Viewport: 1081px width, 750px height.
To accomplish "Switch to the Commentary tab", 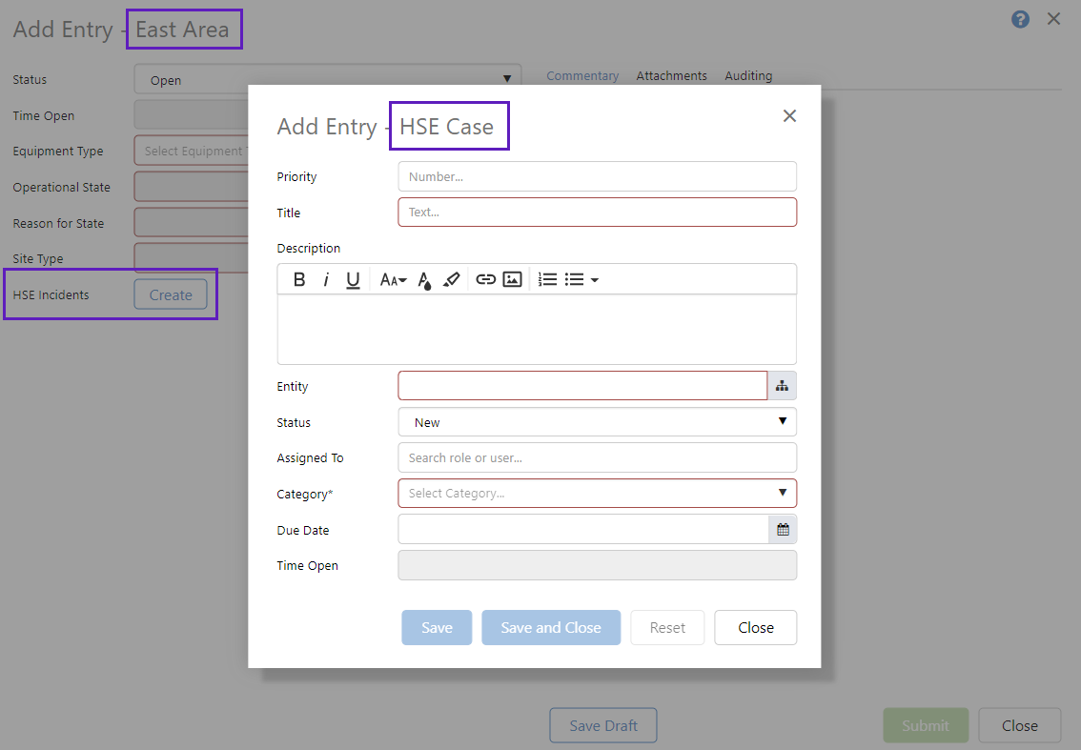I will pyautogui.click(x=582, y=76).
